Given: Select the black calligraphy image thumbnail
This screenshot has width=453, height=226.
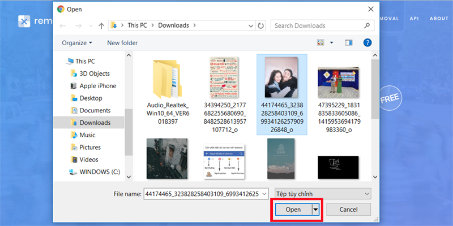Looking at the screenshot, I should point(338,167).
